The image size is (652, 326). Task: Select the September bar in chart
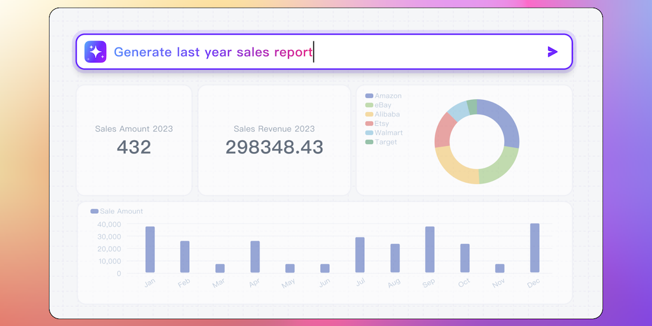tap(430, 250)
